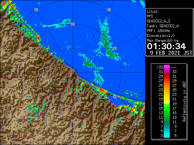194x145 pixels.
Task: Click the '>33' legend label
Action: [160, 67]
